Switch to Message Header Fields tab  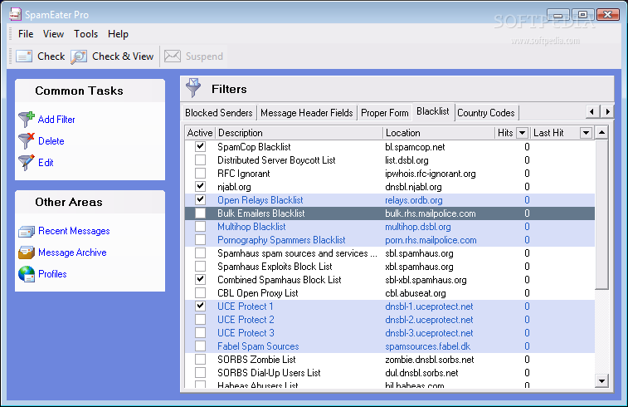[x=307, y=113]
